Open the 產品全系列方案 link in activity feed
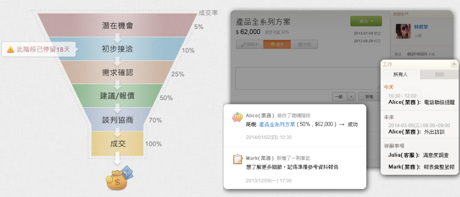The image size is (460, 197). (x=277, y=124)
